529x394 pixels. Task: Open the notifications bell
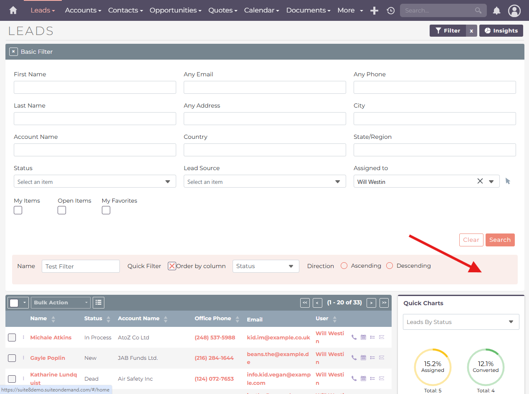tap(496, 11)
